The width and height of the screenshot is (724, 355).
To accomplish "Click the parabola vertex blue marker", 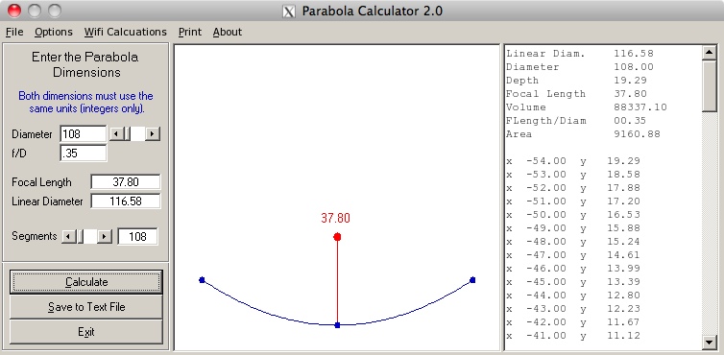I will 337,325.
